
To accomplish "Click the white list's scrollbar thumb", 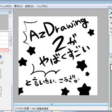I will coord(10,40).
